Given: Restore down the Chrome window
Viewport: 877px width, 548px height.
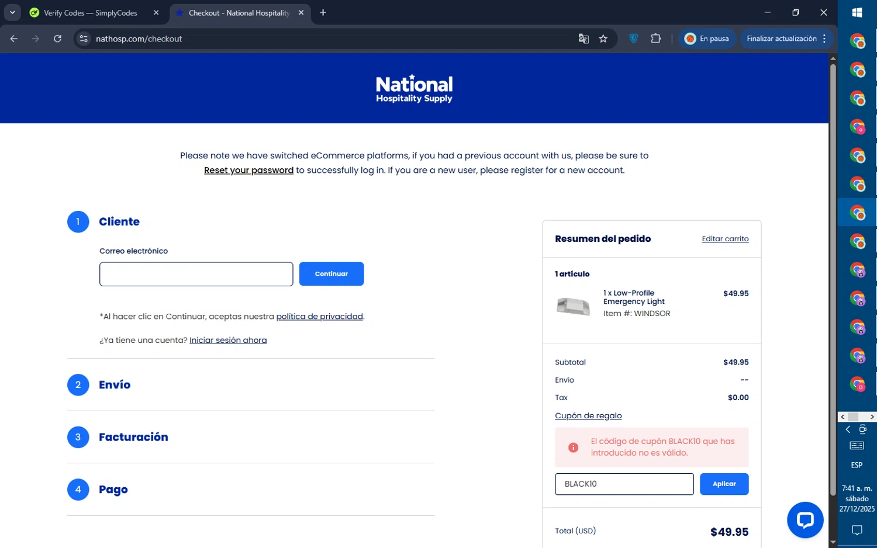Looking at the screenshot, I should [795, 12].
